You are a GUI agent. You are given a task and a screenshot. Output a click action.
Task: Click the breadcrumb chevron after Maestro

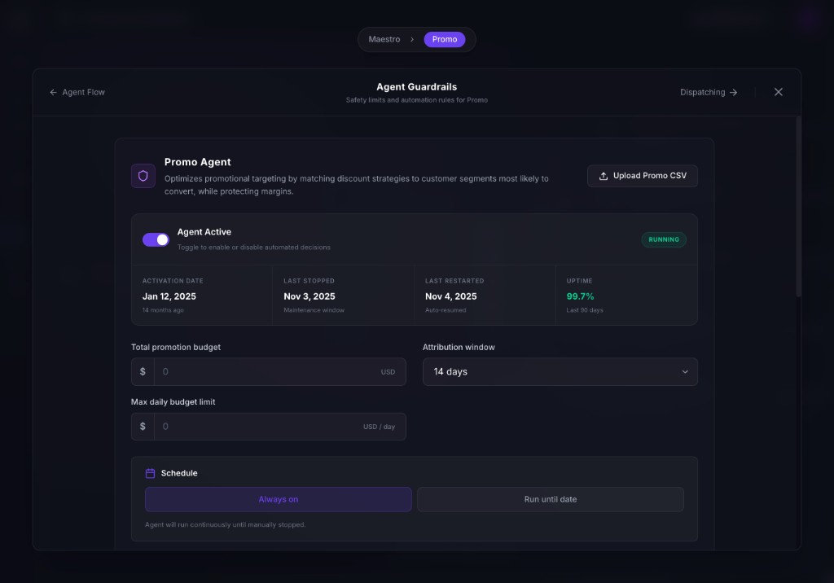[x=412, y=39]
